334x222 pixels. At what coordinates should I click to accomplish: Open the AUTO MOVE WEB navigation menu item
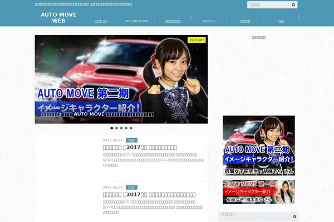point(137,21)
